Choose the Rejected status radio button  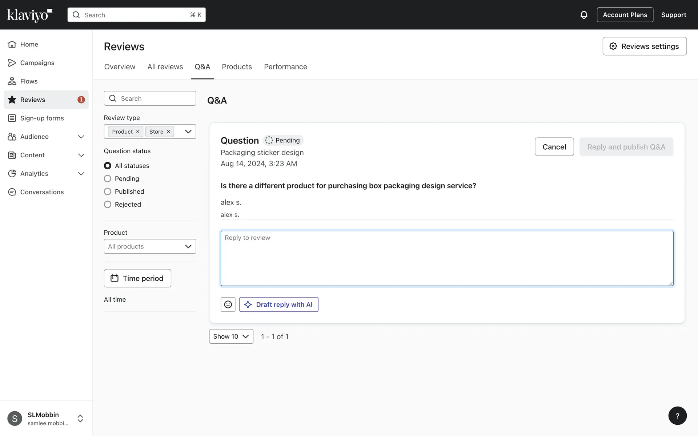pyautogui.click(x=108, y=205)
